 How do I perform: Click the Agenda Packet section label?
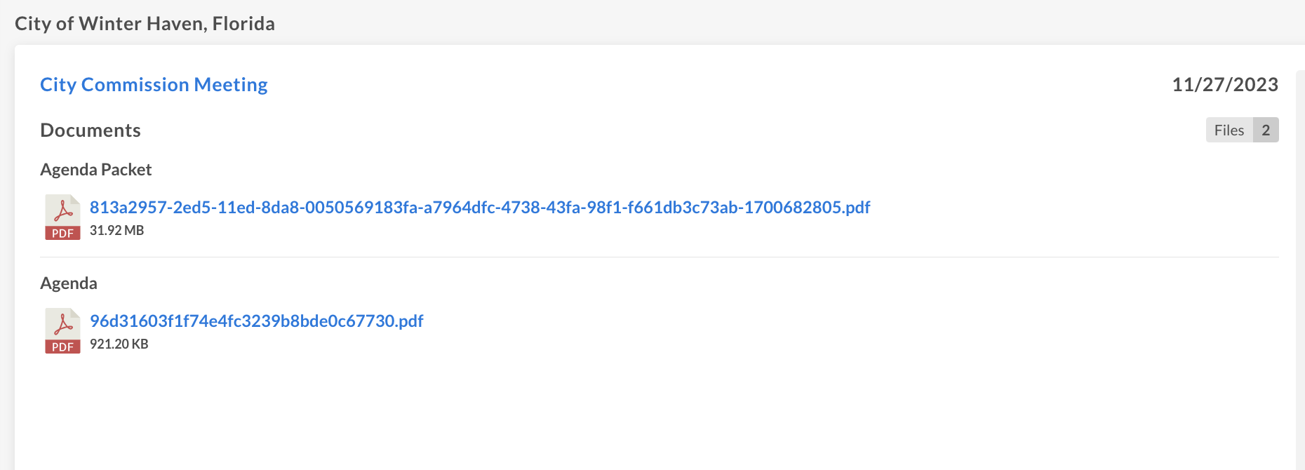tap(96, 169)
